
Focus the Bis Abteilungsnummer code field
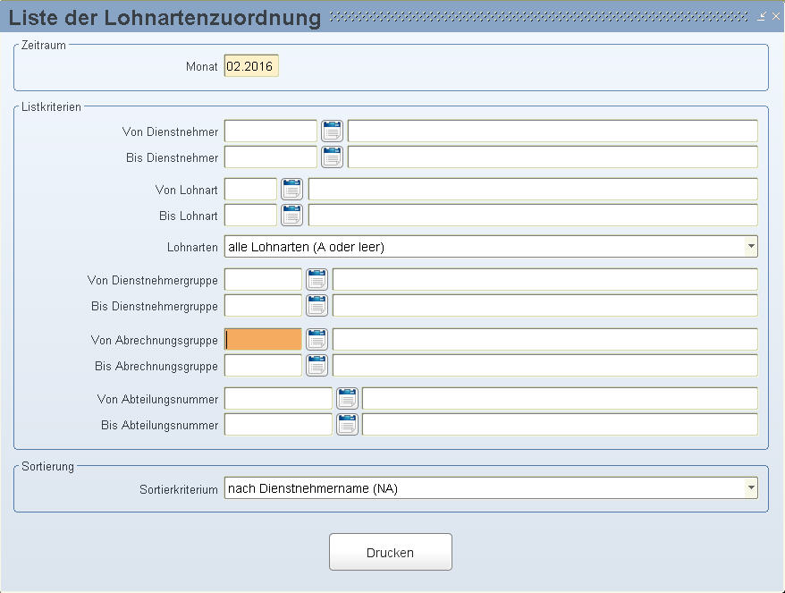pyautogui.click(x=278, y=425)
